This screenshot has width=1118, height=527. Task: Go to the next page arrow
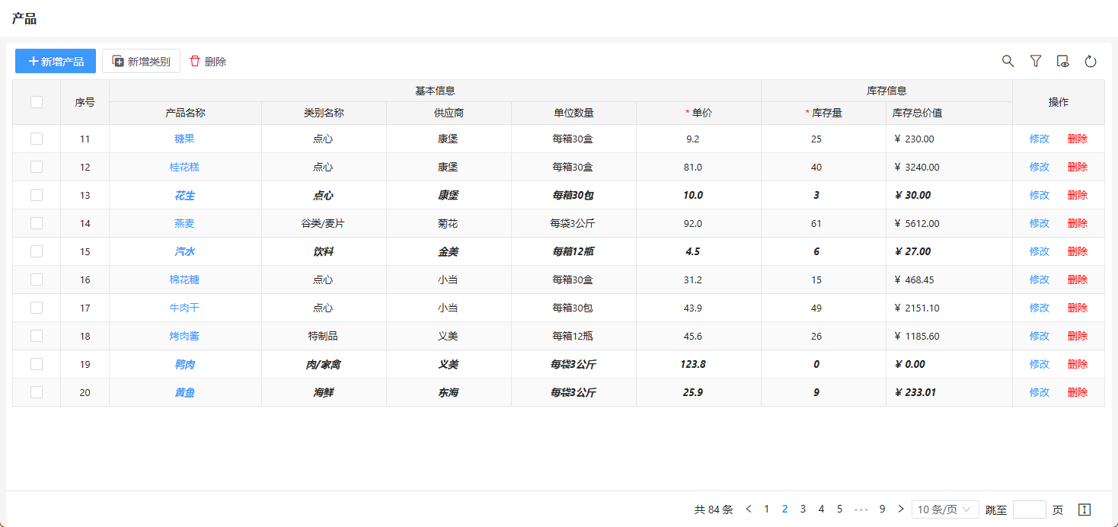(x=901, y=509)
